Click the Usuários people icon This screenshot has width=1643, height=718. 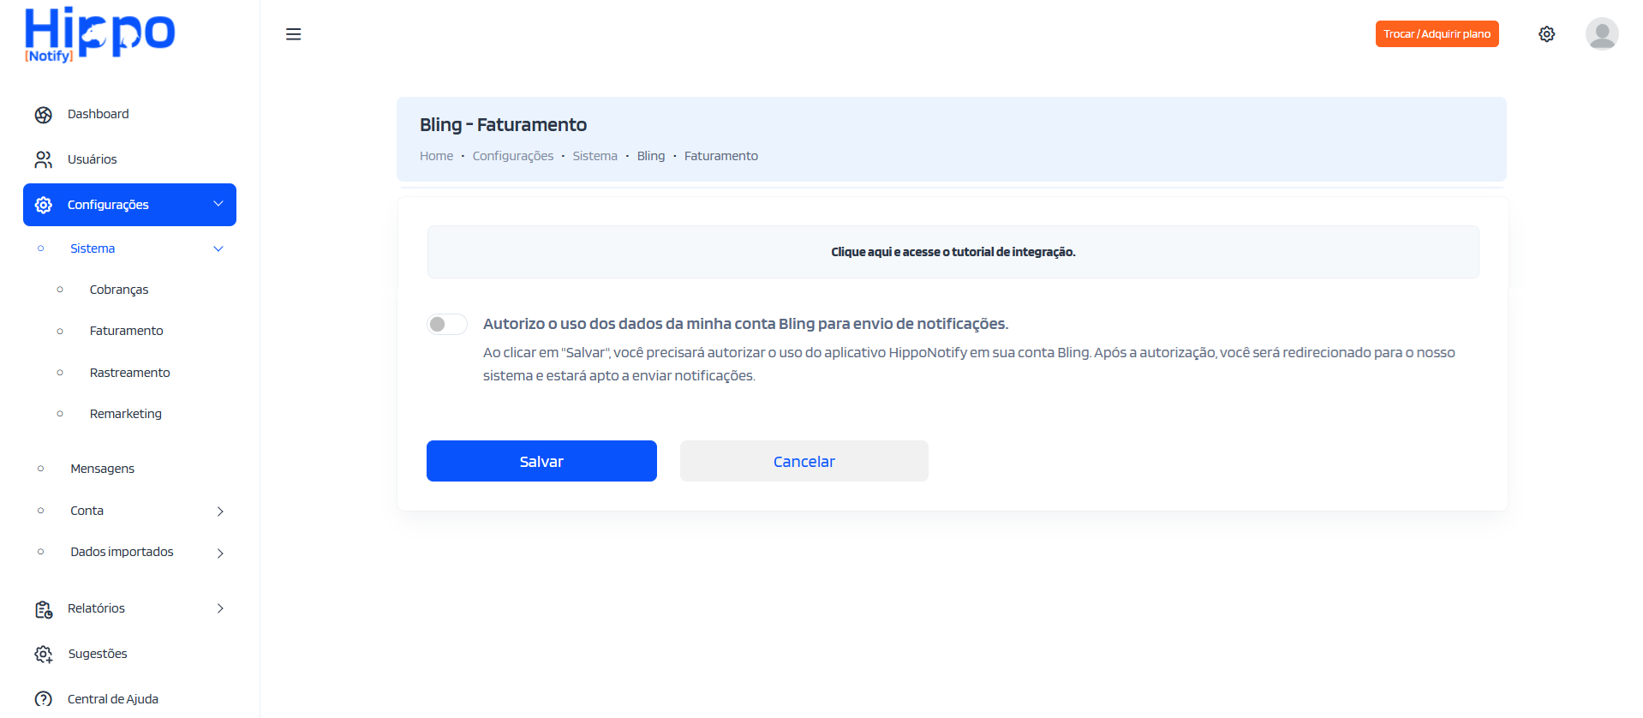[x=44, y=160]
